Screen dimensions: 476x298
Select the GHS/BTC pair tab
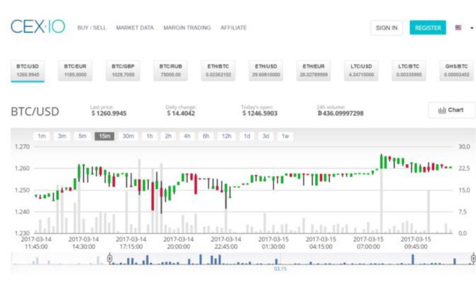coord(457,71)
